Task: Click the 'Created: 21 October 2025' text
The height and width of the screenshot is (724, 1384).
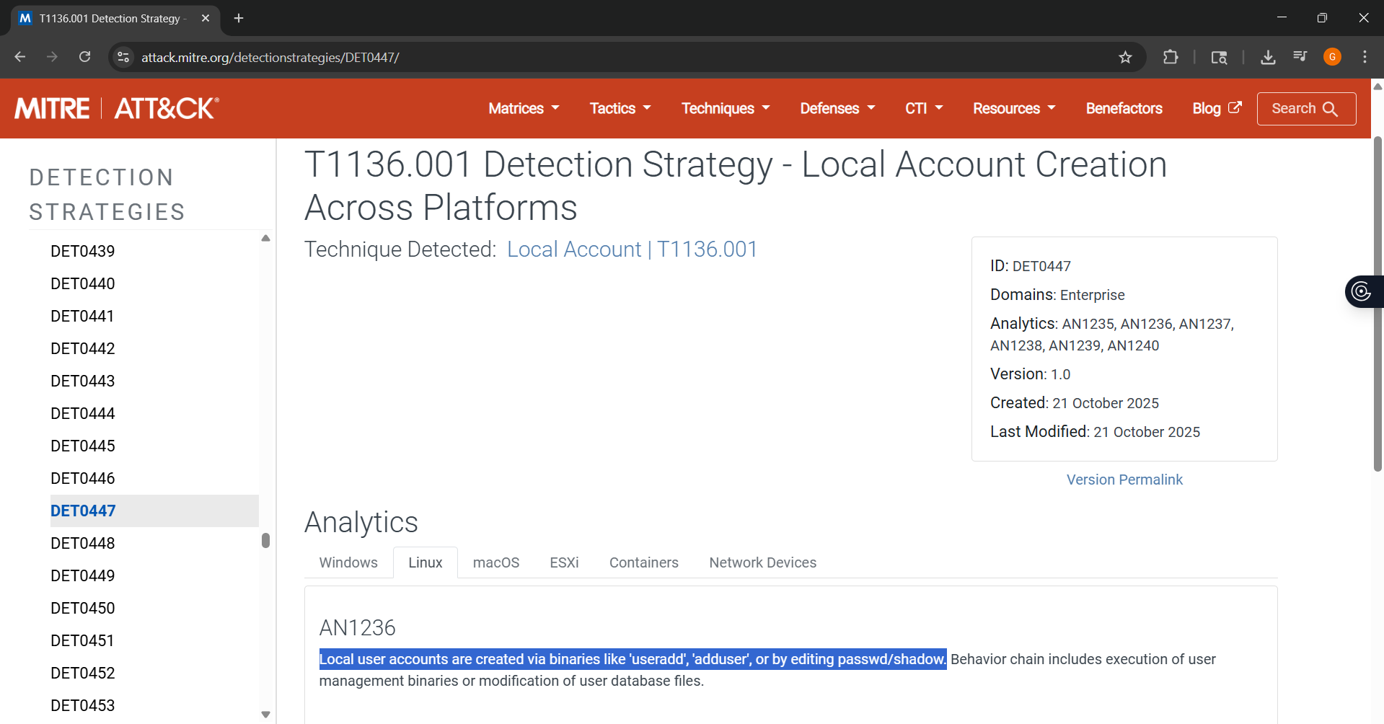Action: pos(1075,403)
